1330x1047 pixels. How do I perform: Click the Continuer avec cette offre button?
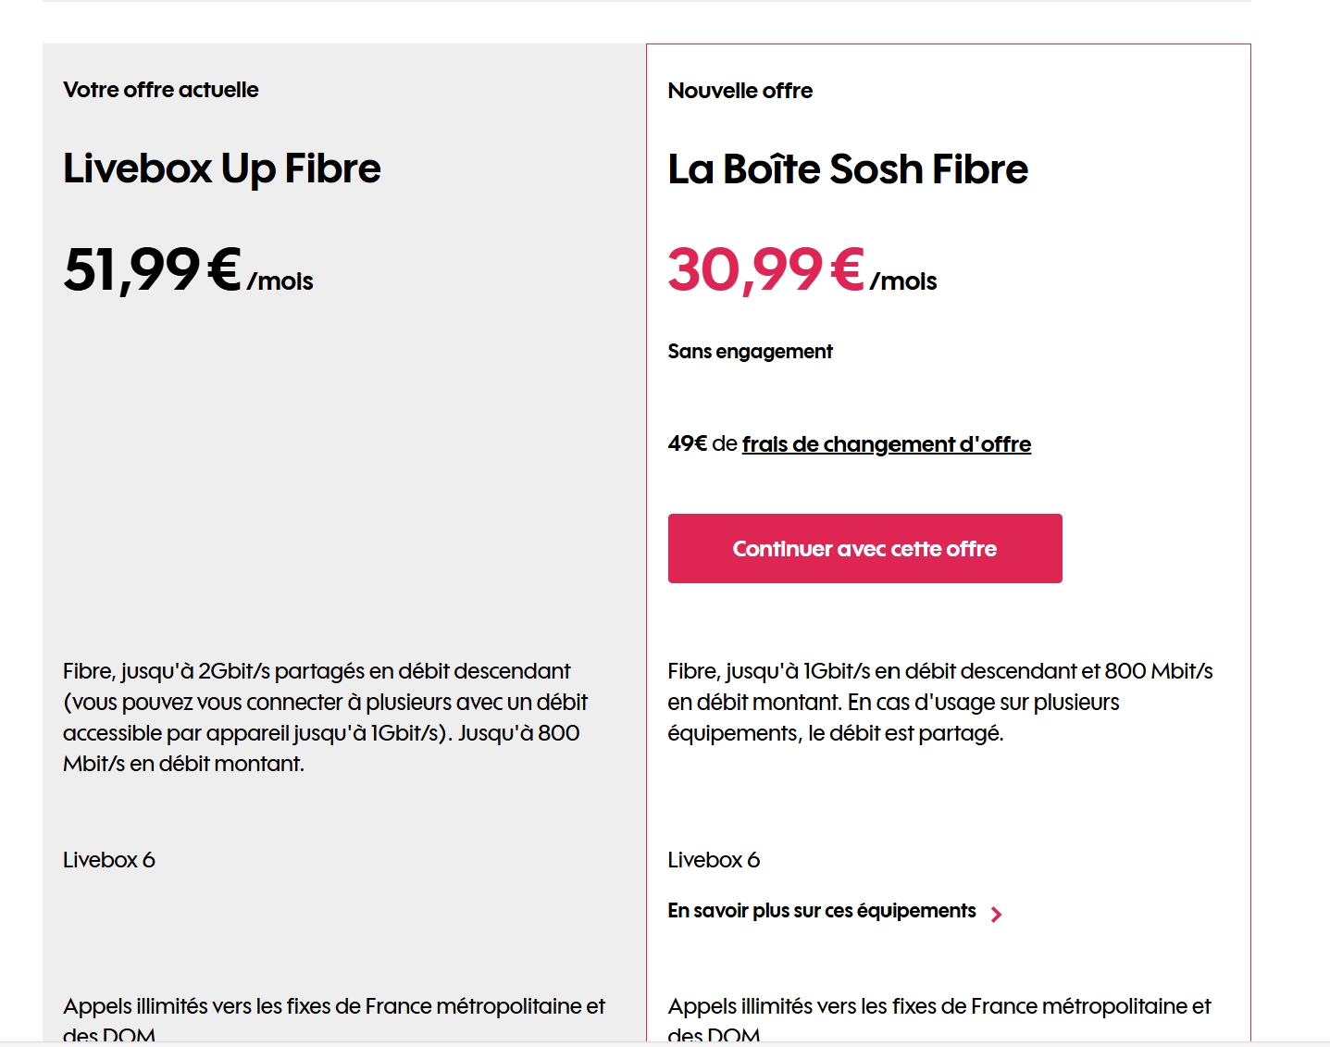[864, 549]
